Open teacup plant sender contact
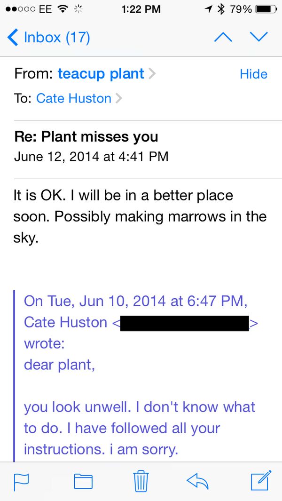The image size is (282, 501). [101, 74]
